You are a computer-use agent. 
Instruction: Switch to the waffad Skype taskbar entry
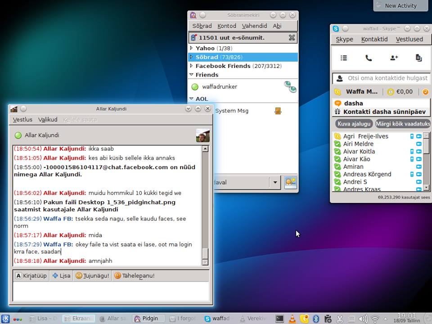[x=218, y=319]
